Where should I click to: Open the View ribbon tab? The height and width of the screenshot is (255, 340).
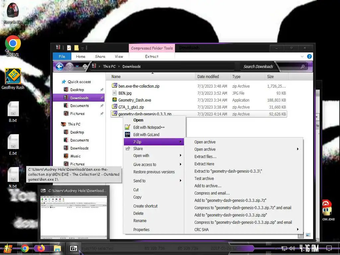119,56
